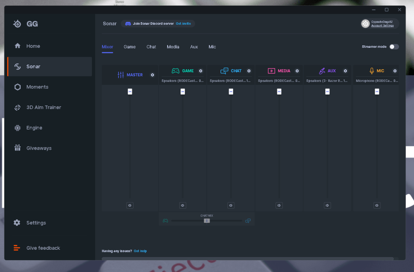Open CHAT output device dropdown

point(231,81)
